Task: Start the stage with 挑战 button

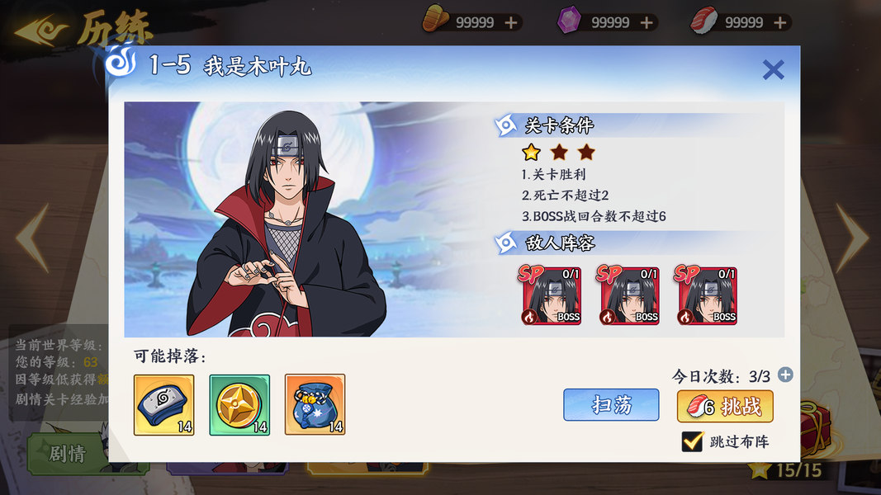Action: click(726, 407)
